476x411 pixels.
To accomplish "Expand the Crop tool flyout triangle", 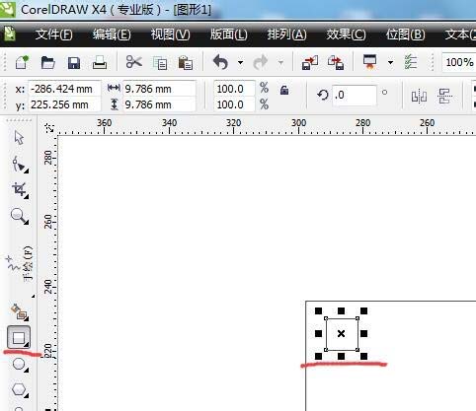I will [x=27, y=196].
